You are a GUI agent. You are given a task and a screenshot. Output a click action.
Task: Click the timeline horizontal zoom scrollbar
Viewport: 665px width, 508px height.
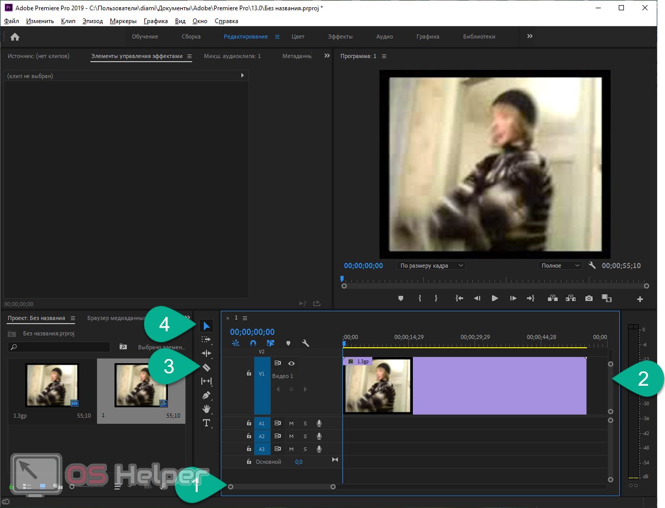282,486
